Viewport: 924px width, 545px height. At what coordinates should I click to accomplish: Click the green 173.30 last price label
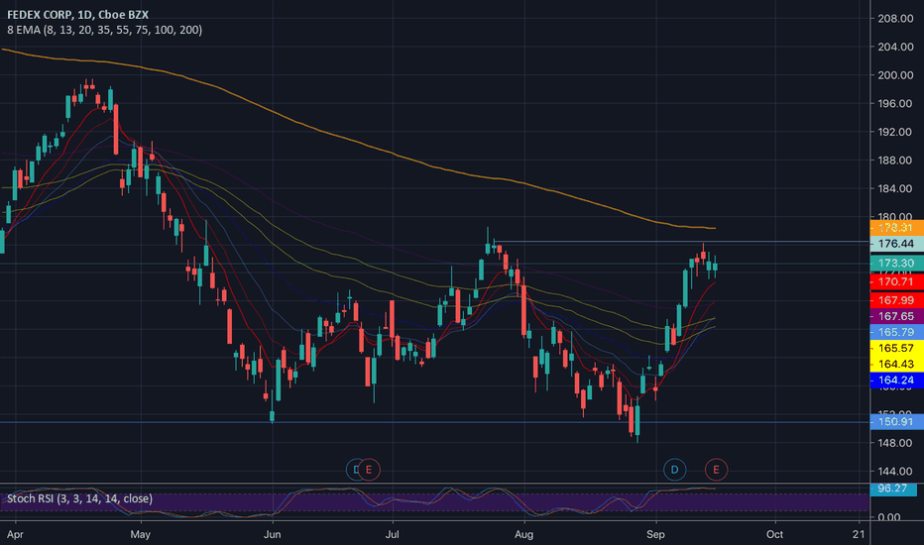pyautogui.click(x=896, y=263)
